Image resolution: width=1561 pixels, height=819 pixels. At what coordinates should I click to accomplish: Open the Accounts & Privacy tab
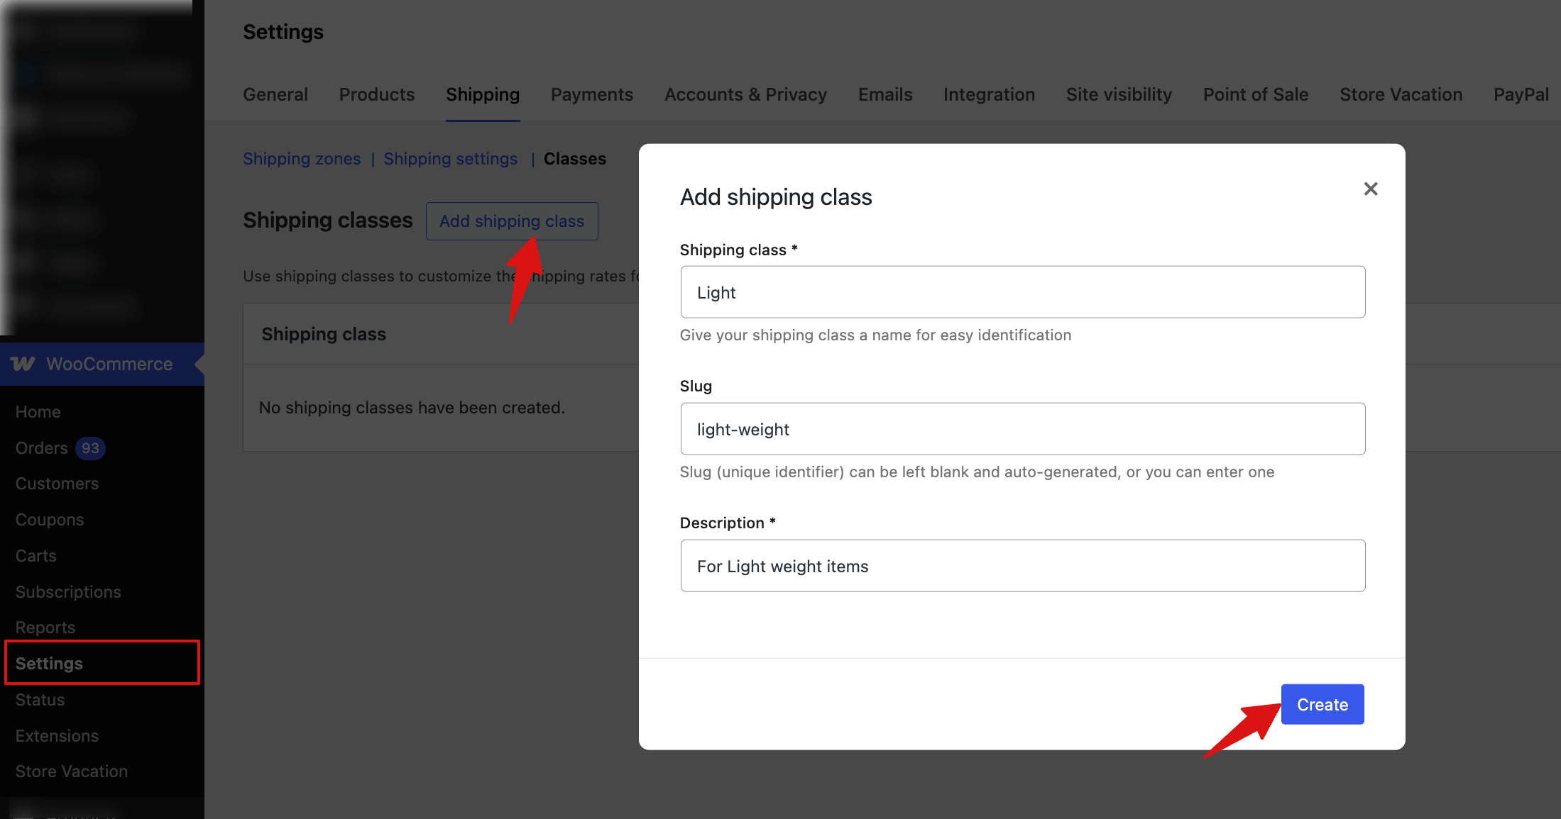click(745, 94)
